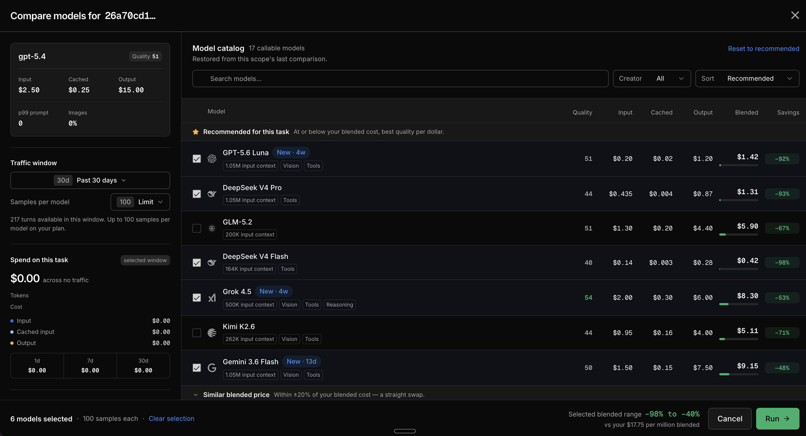The image size is (806, 436).
Task: Click Reset to recommended link
Action: pos(763,49)
